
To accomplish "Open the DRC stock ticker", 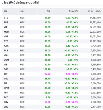I will [6, 107].
